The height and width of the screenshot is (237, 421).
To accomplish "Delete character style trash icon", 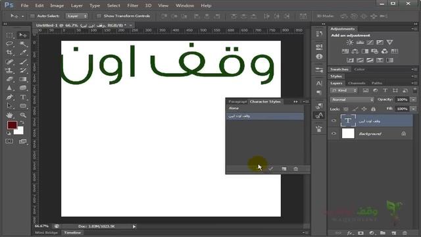I will pyautogui.click(x=295, y=169).
